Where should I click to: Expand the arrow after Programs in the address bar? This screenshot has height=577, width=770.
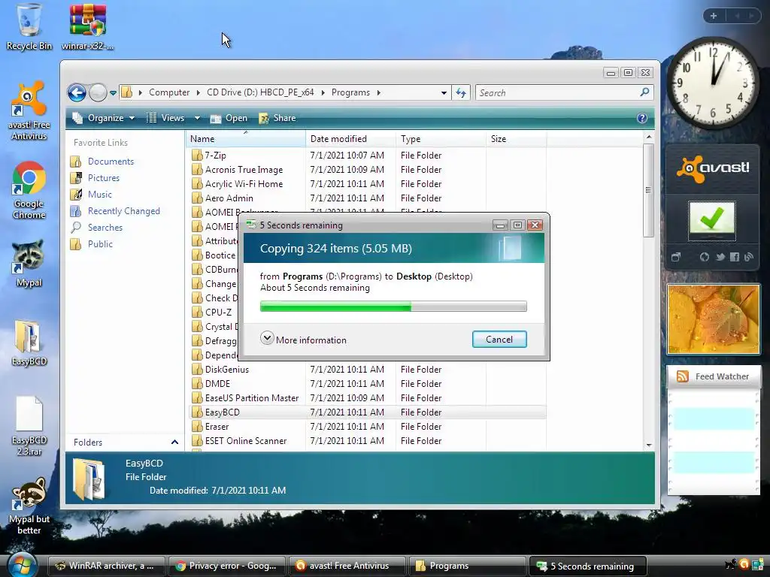379,92
